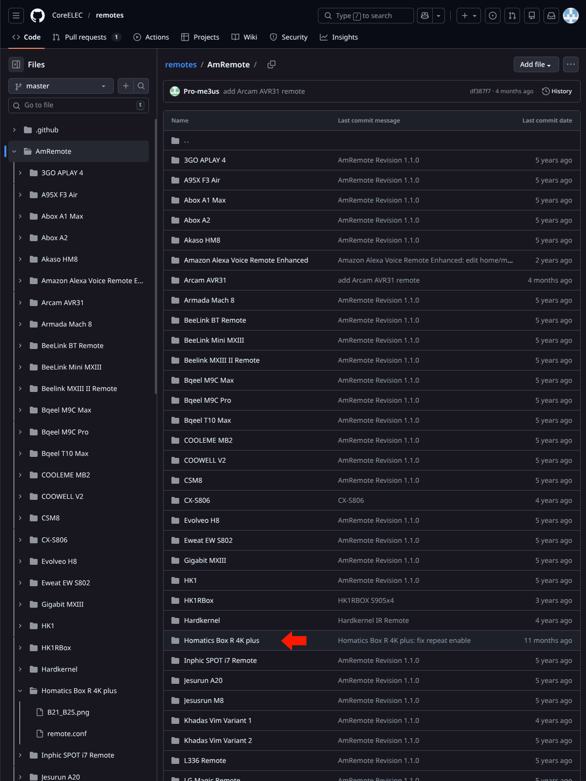Add a new file with the plus button
Screen dimensions: 586x781
pos(126,86)
